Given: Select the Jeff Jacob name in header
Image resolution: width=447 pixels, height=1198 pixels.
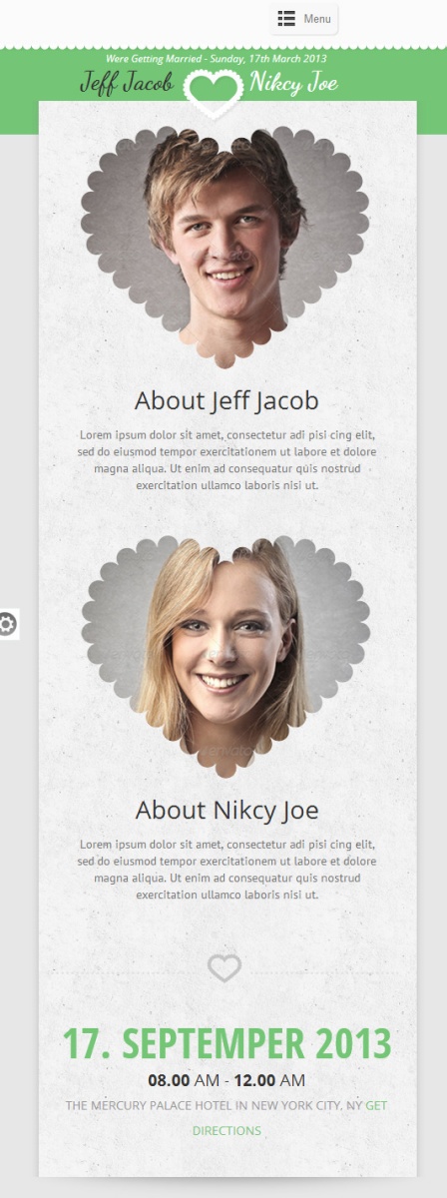Looking at the screenshot, I should [x=127, y=84].
